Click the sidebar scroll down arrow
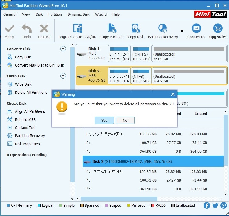This screenshot has width=229, height=216. [x=72, y=199]
